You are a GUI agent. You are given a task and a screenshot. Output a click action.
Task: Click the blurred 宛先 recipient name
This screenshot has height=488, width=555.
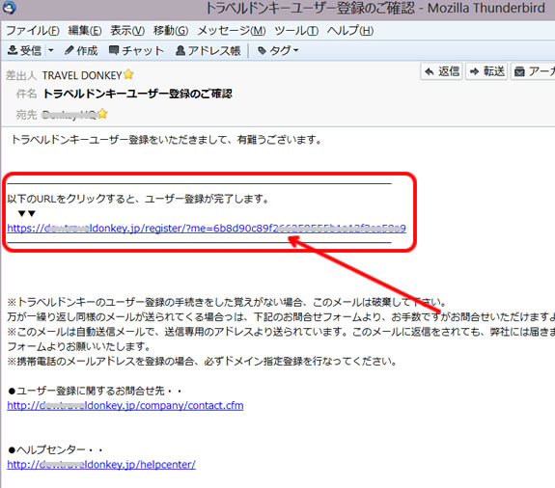69,115
